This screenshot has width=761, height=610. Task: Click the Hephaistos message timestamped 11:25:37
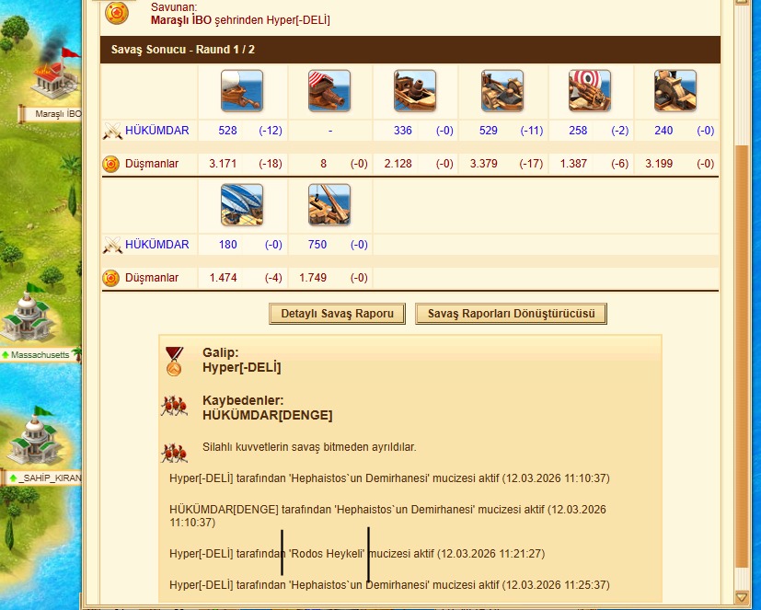pos(389,585)
